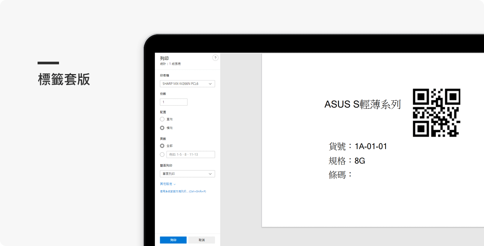
Task: Click the '總計：1 紙張表' summary text
Action: [x=170, y=64]
